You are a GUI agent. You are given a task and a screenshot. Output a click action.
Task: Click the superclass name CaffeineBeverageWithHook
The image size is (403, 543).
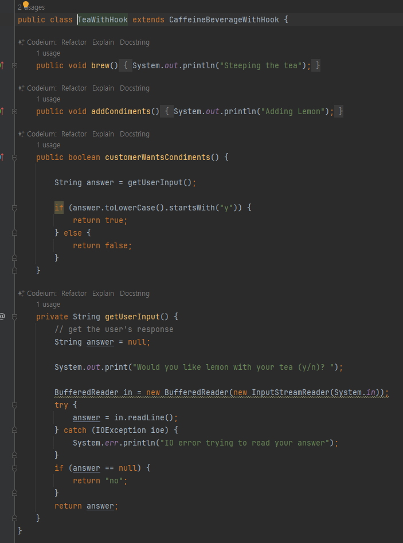tap(224, 19)
